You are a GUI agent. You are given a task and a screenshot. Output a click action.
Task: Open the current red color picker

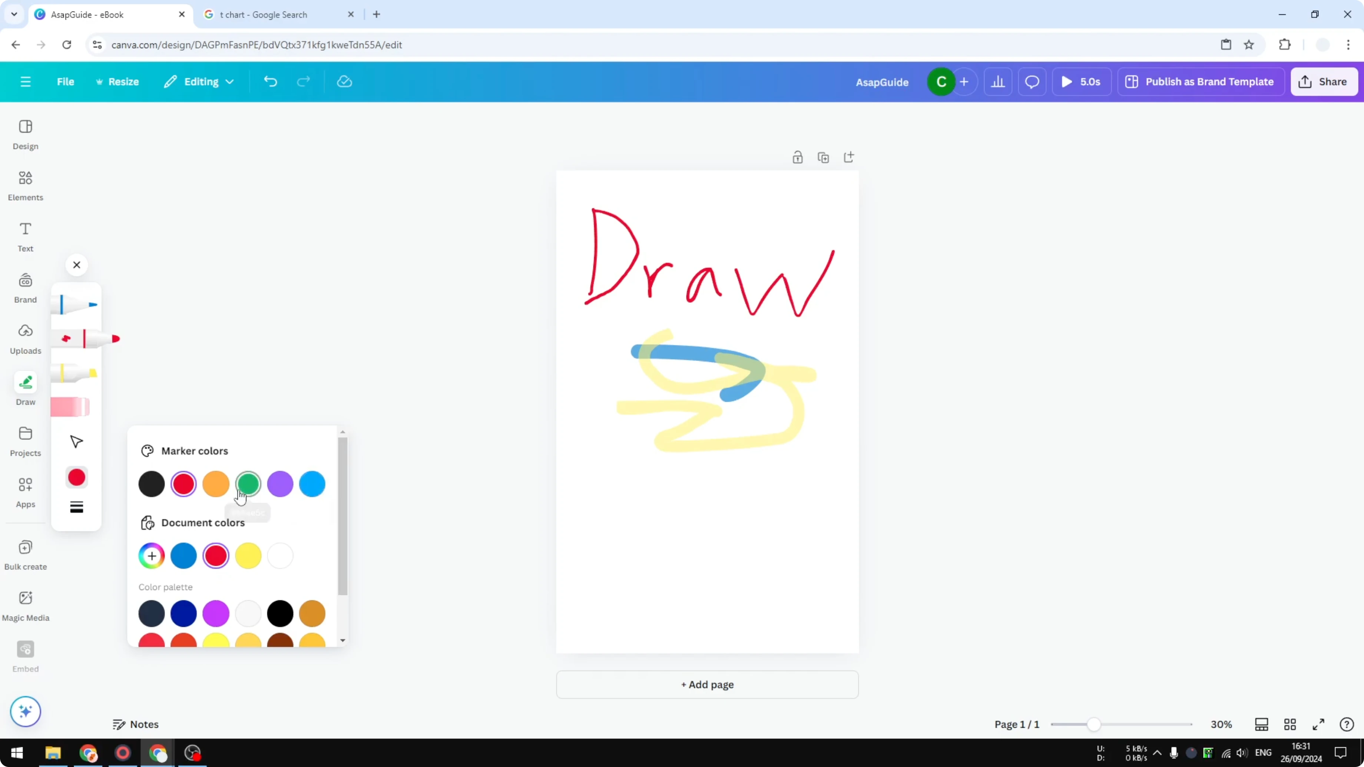pyautogui.click(x=77, y=478)
